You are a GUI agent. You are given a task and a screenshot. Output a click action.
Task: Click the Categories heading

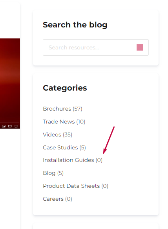[x=65, y=88]
